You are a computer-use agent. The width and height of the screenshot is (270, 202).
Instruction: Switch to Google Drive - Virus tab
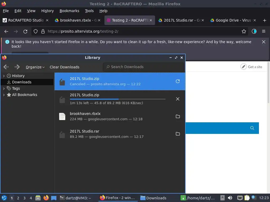(233, 20)
